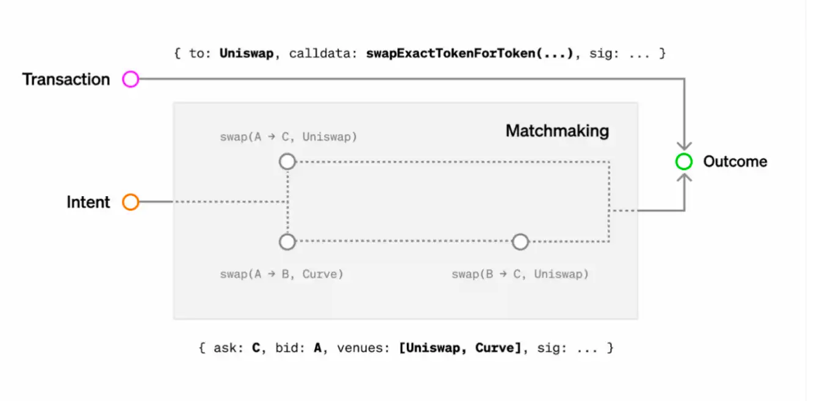This screenshot has width=820, height=401.
Task: Click the magenta Transaction circle
Action: point(131,79)
